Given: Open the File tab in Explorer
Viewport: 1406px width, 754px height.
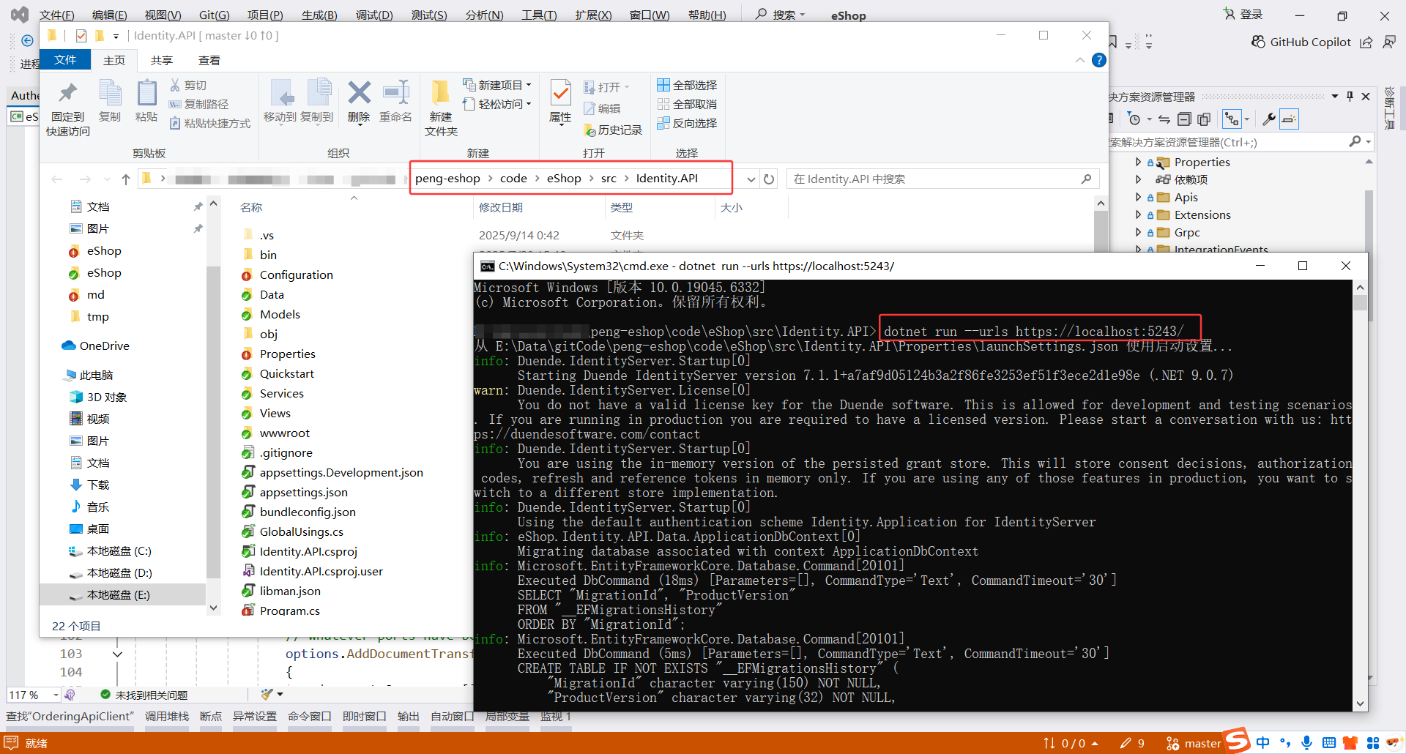Looking at the screenshot, I should click(65, 60).
